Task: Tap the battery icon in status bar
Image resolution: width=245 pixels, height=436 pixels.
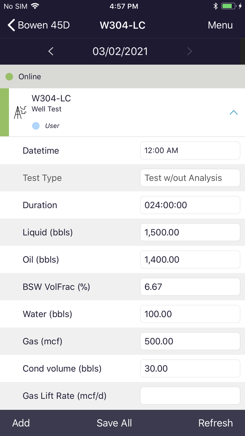Action: click(228, 6)
